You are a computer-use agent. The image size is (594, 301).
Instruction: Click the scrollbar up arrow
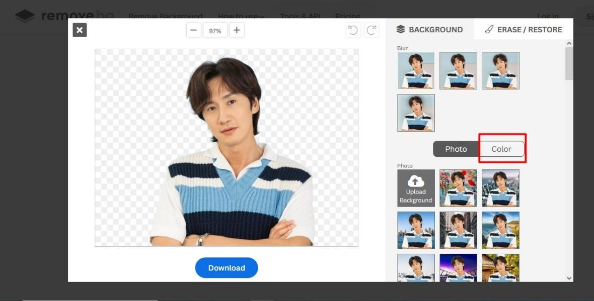(x=569, y=44)
